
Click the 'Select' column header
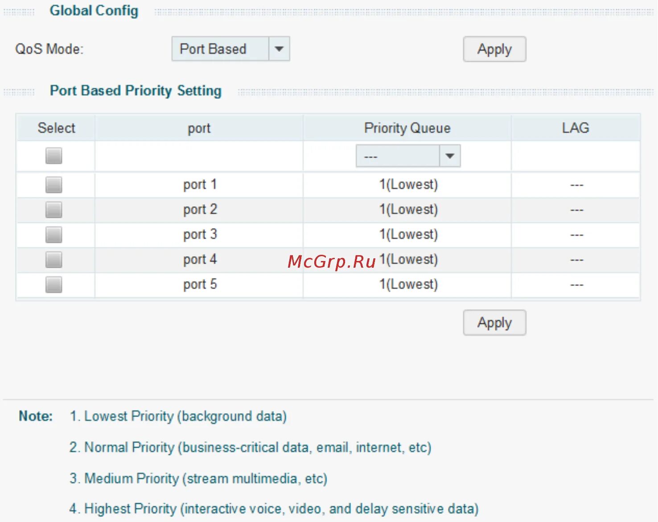click(x=56, y=128)
